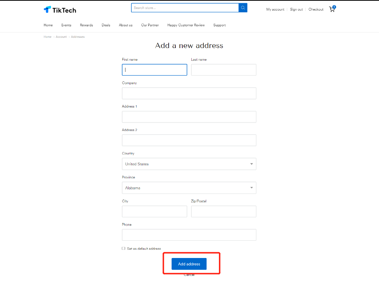This screenshot has width=379, height=281.
Task: Click the Cancel link
Action: coord(189,275)
